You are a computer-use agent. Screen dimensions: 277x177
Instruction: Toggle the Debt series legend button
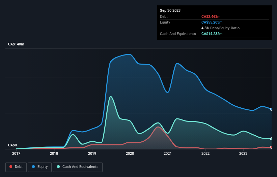coord(16,167)
